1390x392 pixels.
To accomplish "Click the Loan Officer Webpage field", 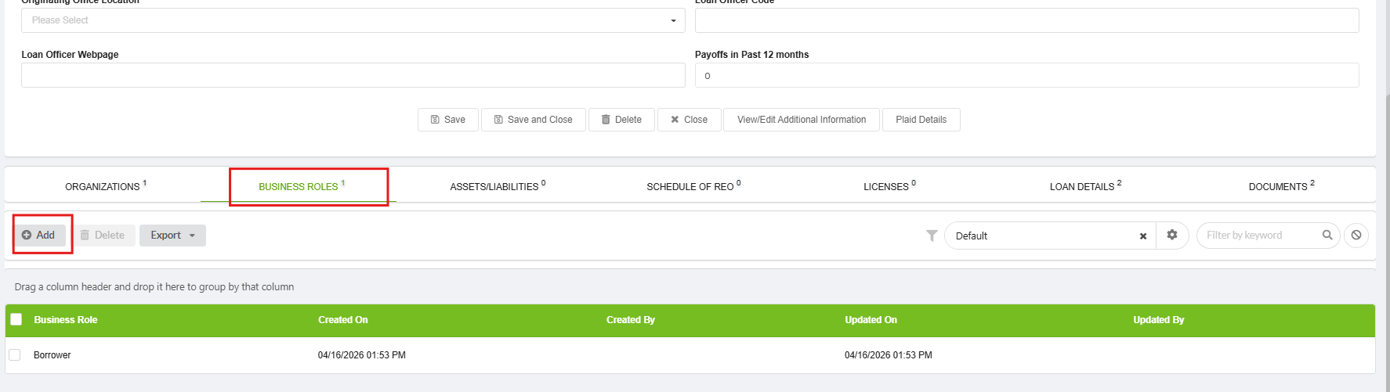I will pos(353,75).
